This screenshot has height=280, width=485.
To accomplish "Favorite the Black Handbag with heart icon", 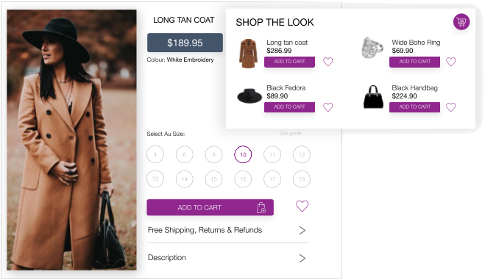I will [450, 107].
